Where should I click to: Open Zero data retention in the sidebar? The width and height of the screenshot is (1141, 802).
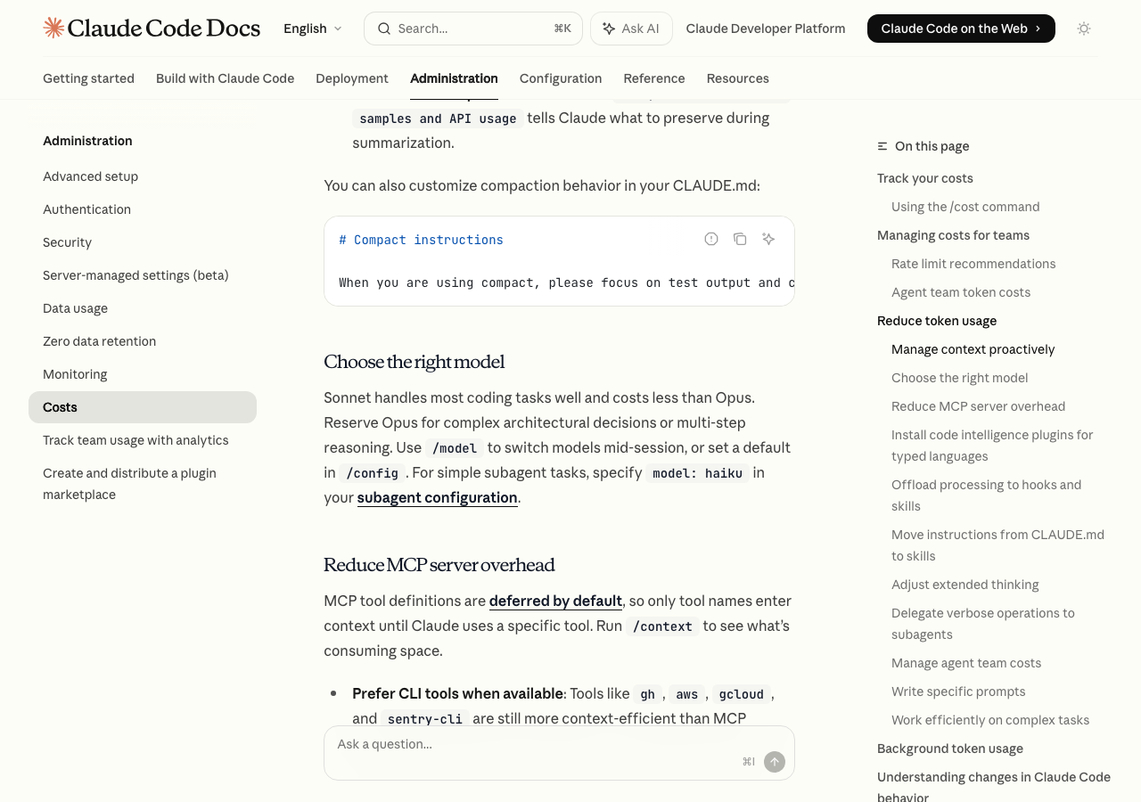(x=99, y=341)
